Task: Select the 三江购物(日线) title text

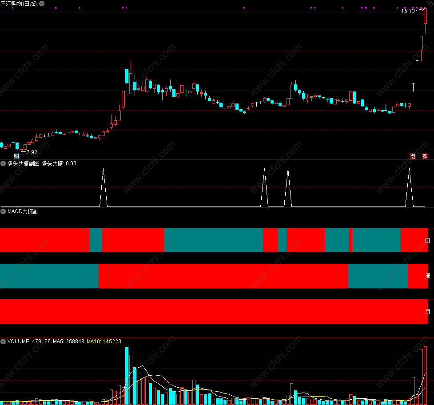Action: coord(19,4)
